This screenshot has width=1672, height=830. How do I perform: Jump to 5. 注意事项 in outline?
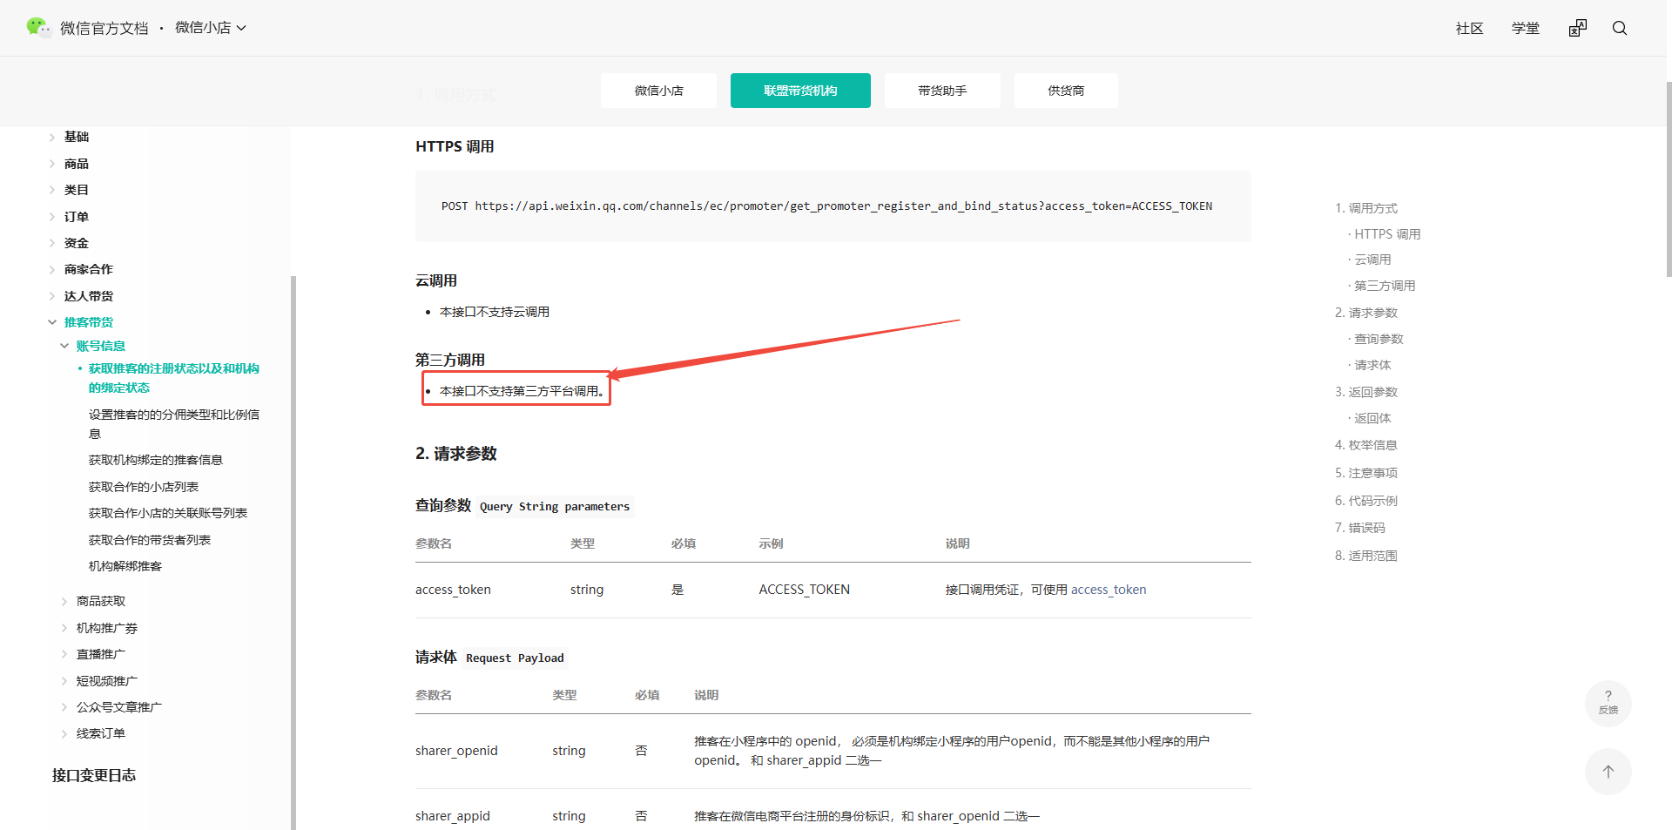(x=1365, y=473)
